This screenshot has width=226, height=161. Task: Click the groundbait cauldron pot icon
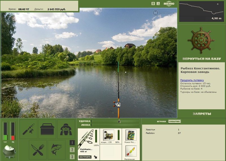pyautogui.click(x=9, y=152)
